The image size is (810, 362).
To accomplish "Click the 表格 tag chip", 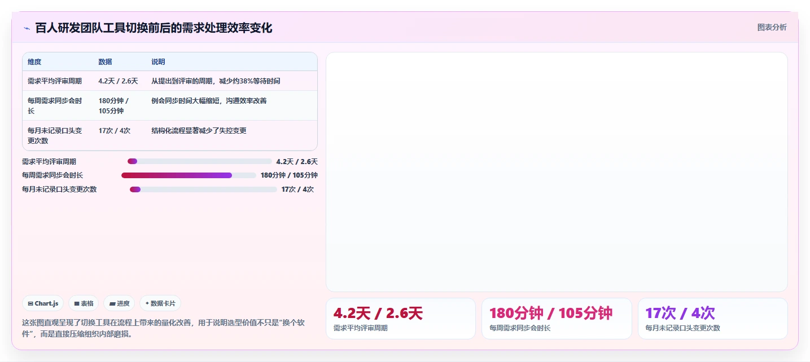I will (84, 303).
